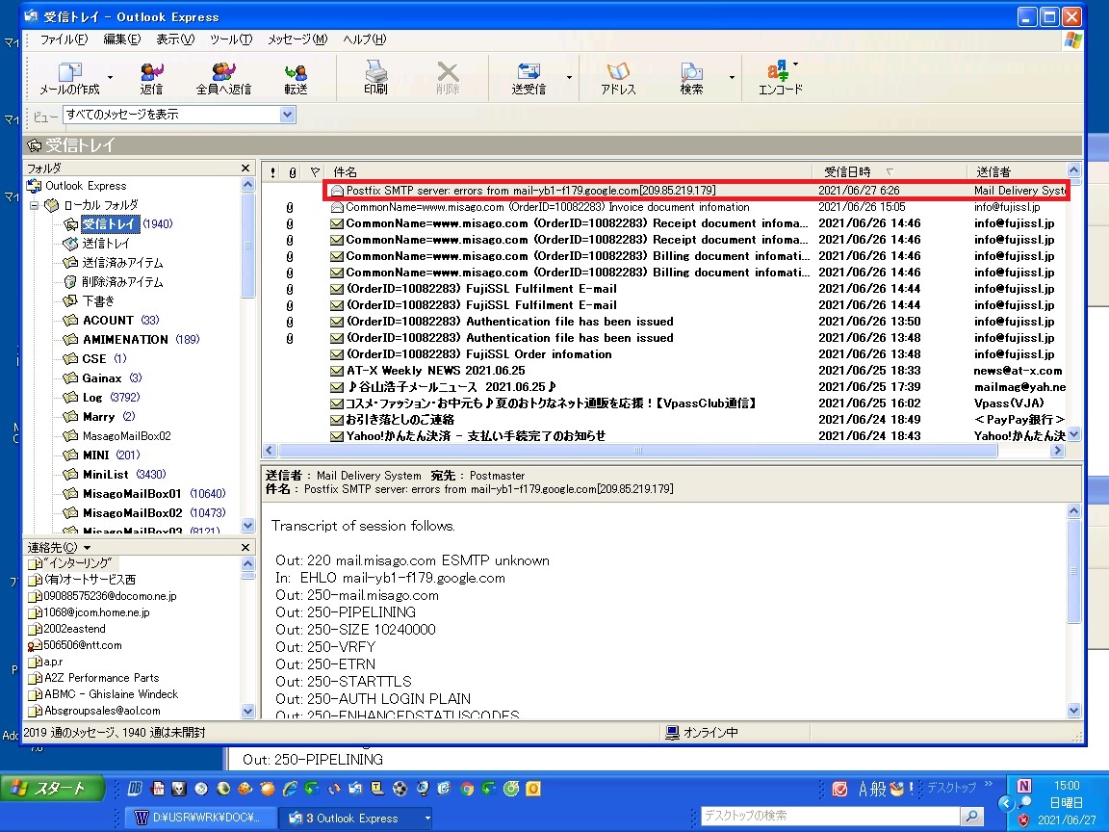
Task: Open the ヘルプ(H) menu
Action: [x=364, y=39]
